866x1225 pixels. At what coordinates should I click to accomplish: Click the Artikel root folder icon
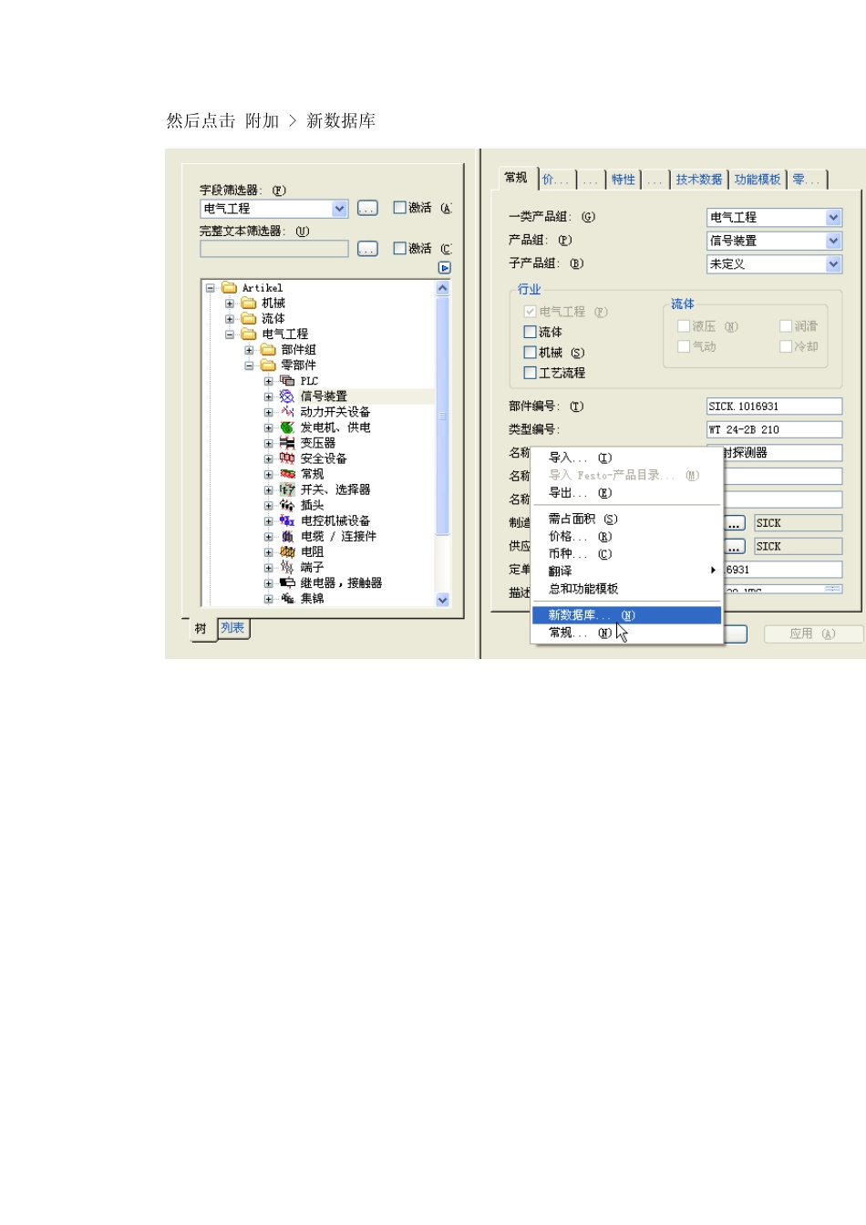229,287
